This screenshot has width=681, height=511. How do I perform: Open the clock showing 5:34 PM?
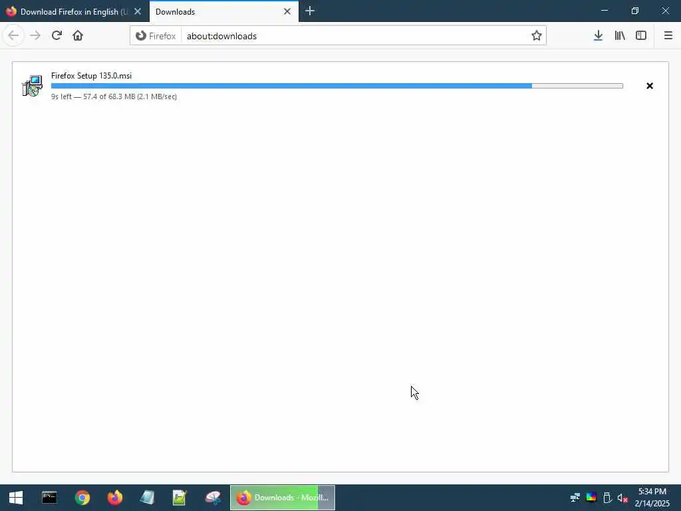[x=652, y=498]
